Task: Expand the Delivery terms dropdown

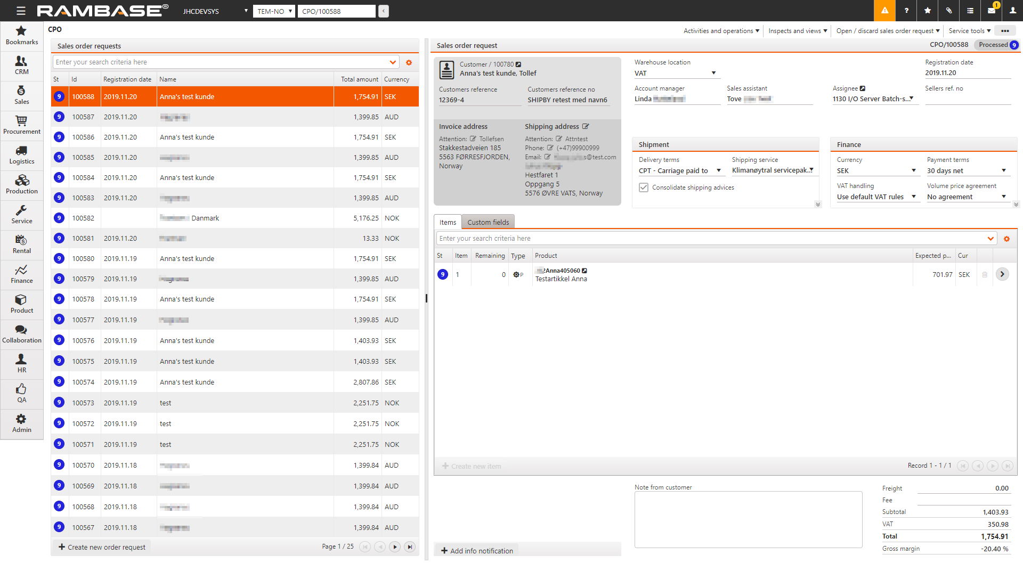Action: [x=718, y=171]
